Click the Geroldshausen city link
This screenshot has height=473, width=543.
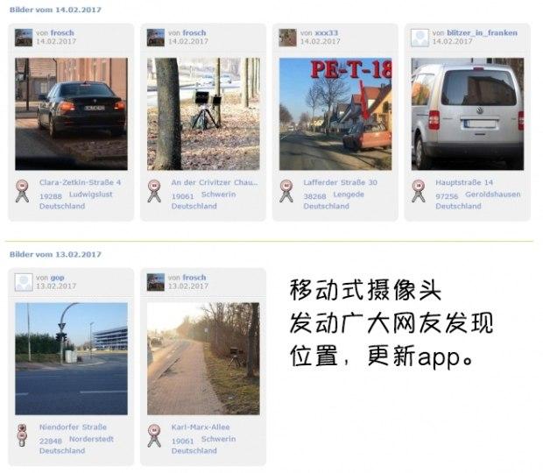493,194
